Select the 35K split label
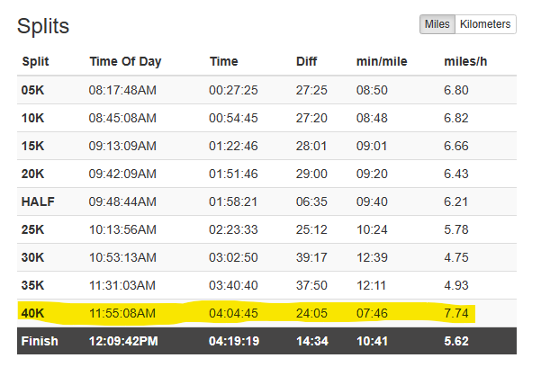 coord(32,285)
